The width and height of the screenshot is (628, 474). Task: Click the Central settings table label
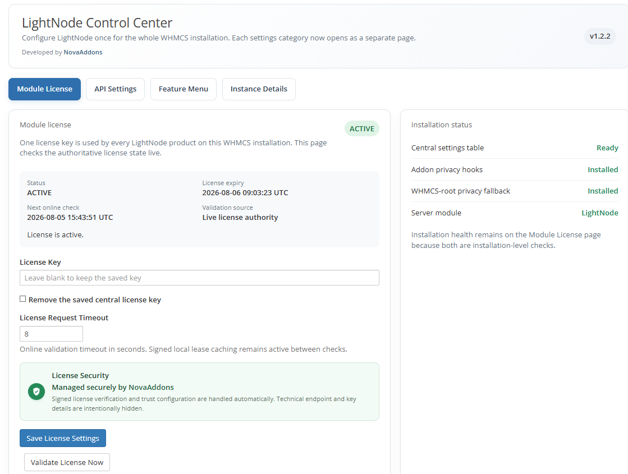click(x=447, y=148)
